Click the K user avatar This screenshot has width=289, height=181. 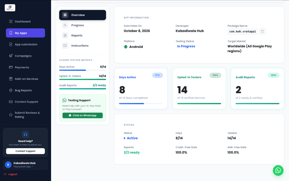[x=8, y=165]
